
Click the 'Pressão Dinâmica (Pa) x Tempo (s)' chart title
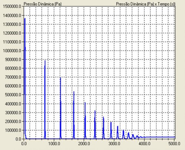pos(145,4)
